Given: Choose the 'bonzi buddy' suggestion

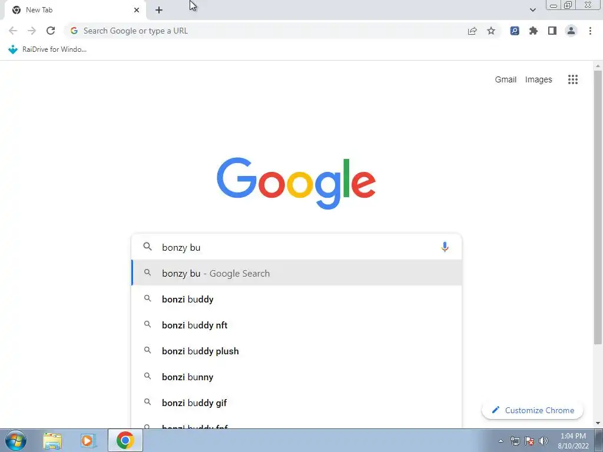Looking at the screenshot, I should (x=297, y=299).
